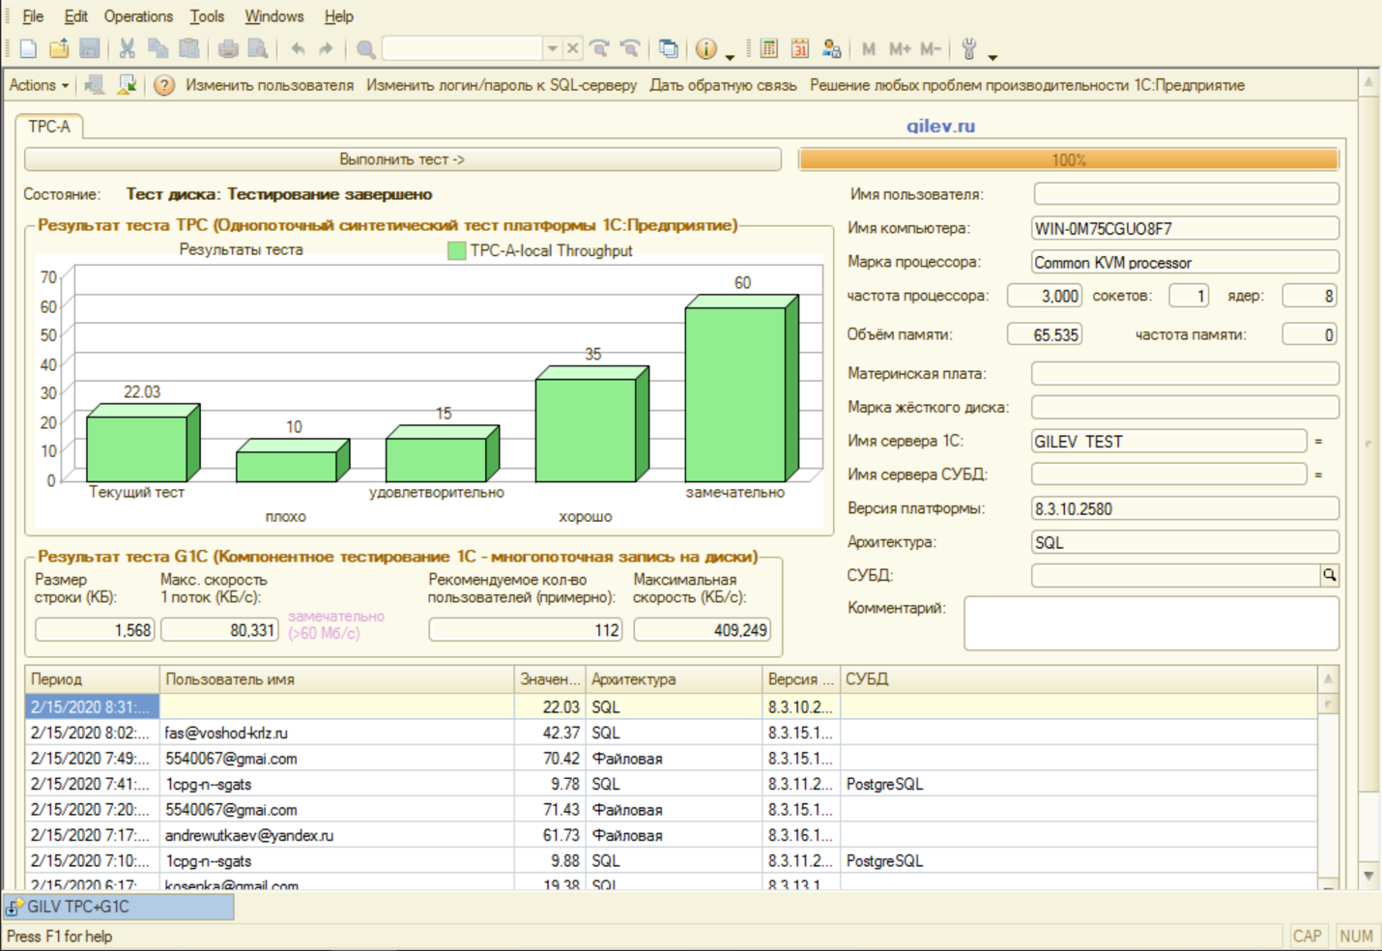Click the question mark help icon
The image size is (1382, 951).
[164, 86]
